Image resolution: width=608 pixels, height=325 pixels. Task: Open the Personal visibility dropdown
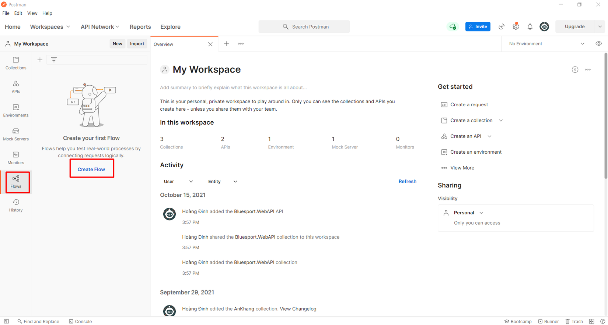point(468,213)
